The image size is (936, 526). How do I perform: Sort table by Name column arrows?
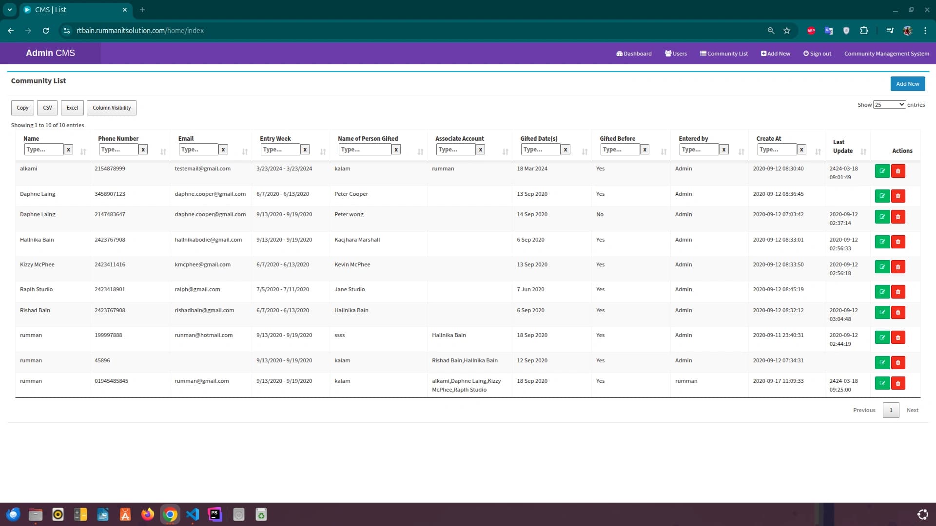pos(83,152)
